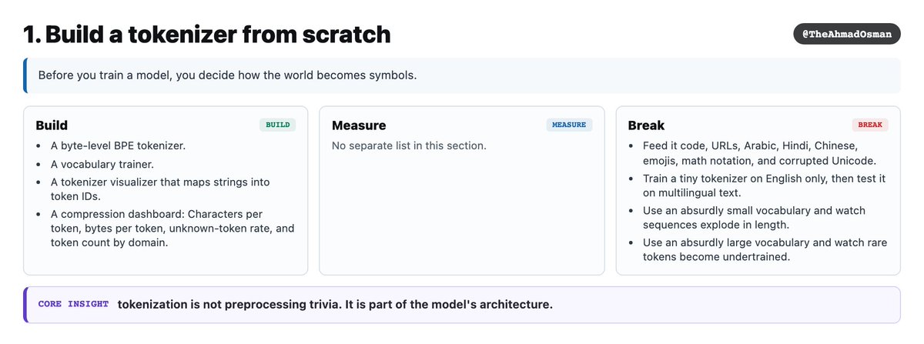Select the "Feed it code, URLs, Arabic" bullet
Viewport: 924px width, 344px height.
pos(758,153)
